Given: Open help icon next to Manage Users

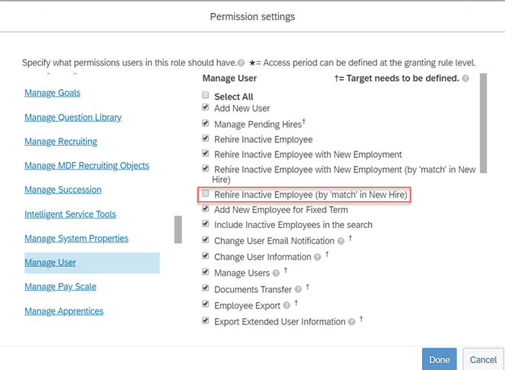Looking at the screenshot, I should 276,273.
